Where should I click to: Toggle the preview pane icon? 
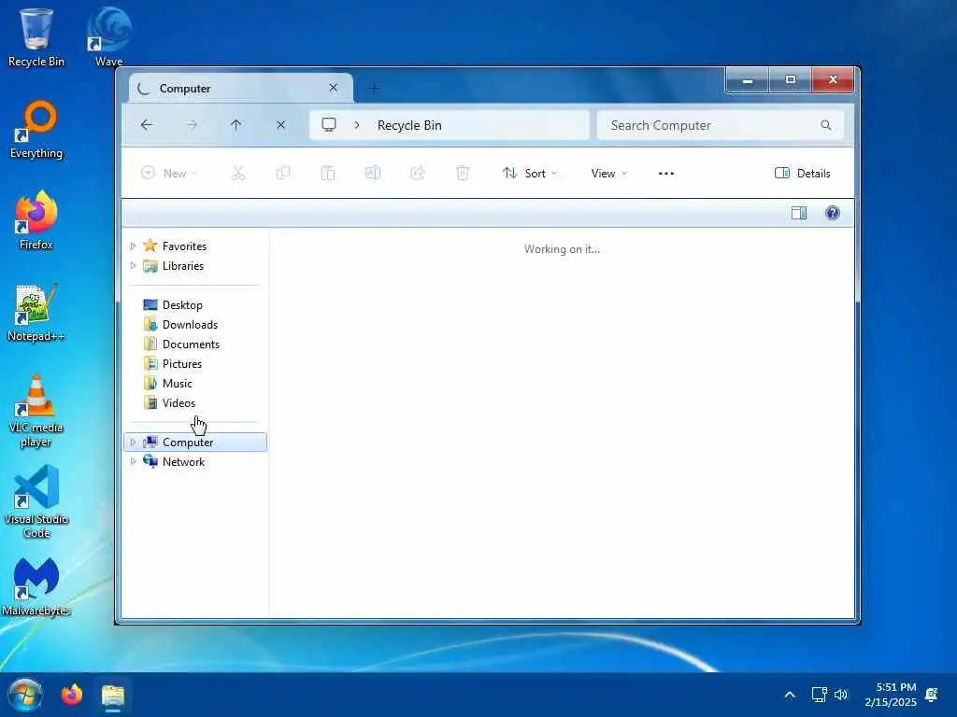click(x=799, y=213)
